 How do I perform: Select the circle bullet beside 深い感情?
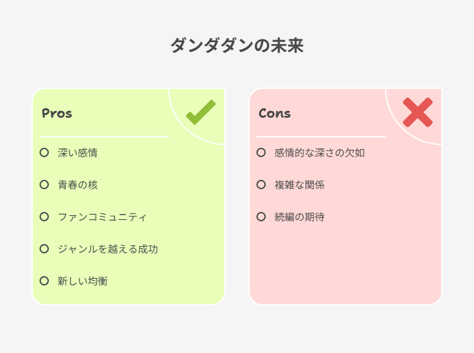pos(44,152)
